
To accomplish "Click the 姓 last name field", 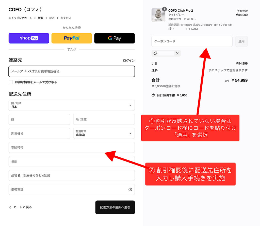I will 39,119.
